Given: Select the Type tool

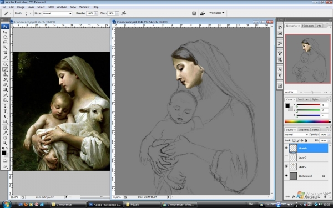Looking at the screenshot, I should point(5,111).
